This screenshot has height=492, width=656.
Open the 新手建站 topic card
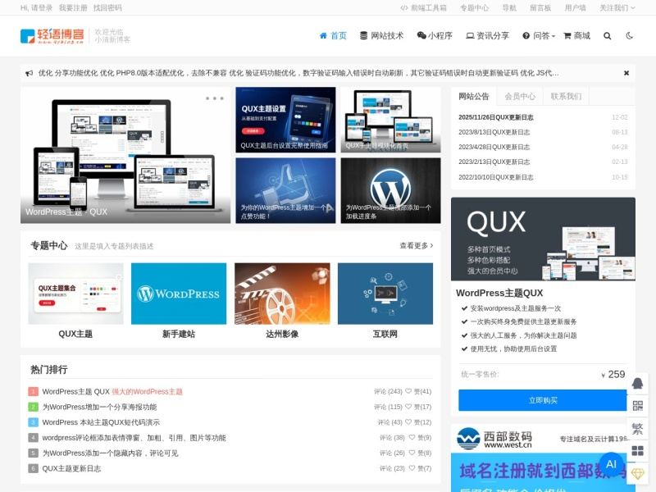[x=179, y=301]
